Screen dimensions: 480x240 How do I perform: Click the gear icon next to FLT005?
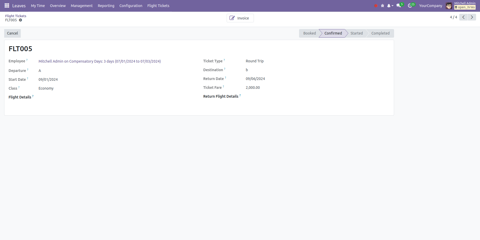point(21,20)
